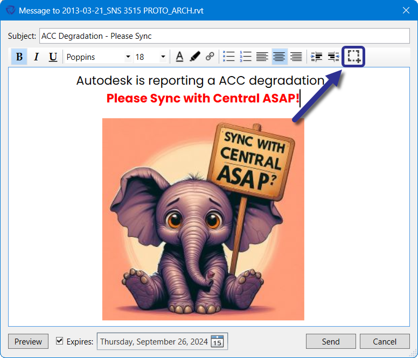Click the Cancel button
Image resolution: width=418 pixels, height=358 pixels.
(385, 341)
